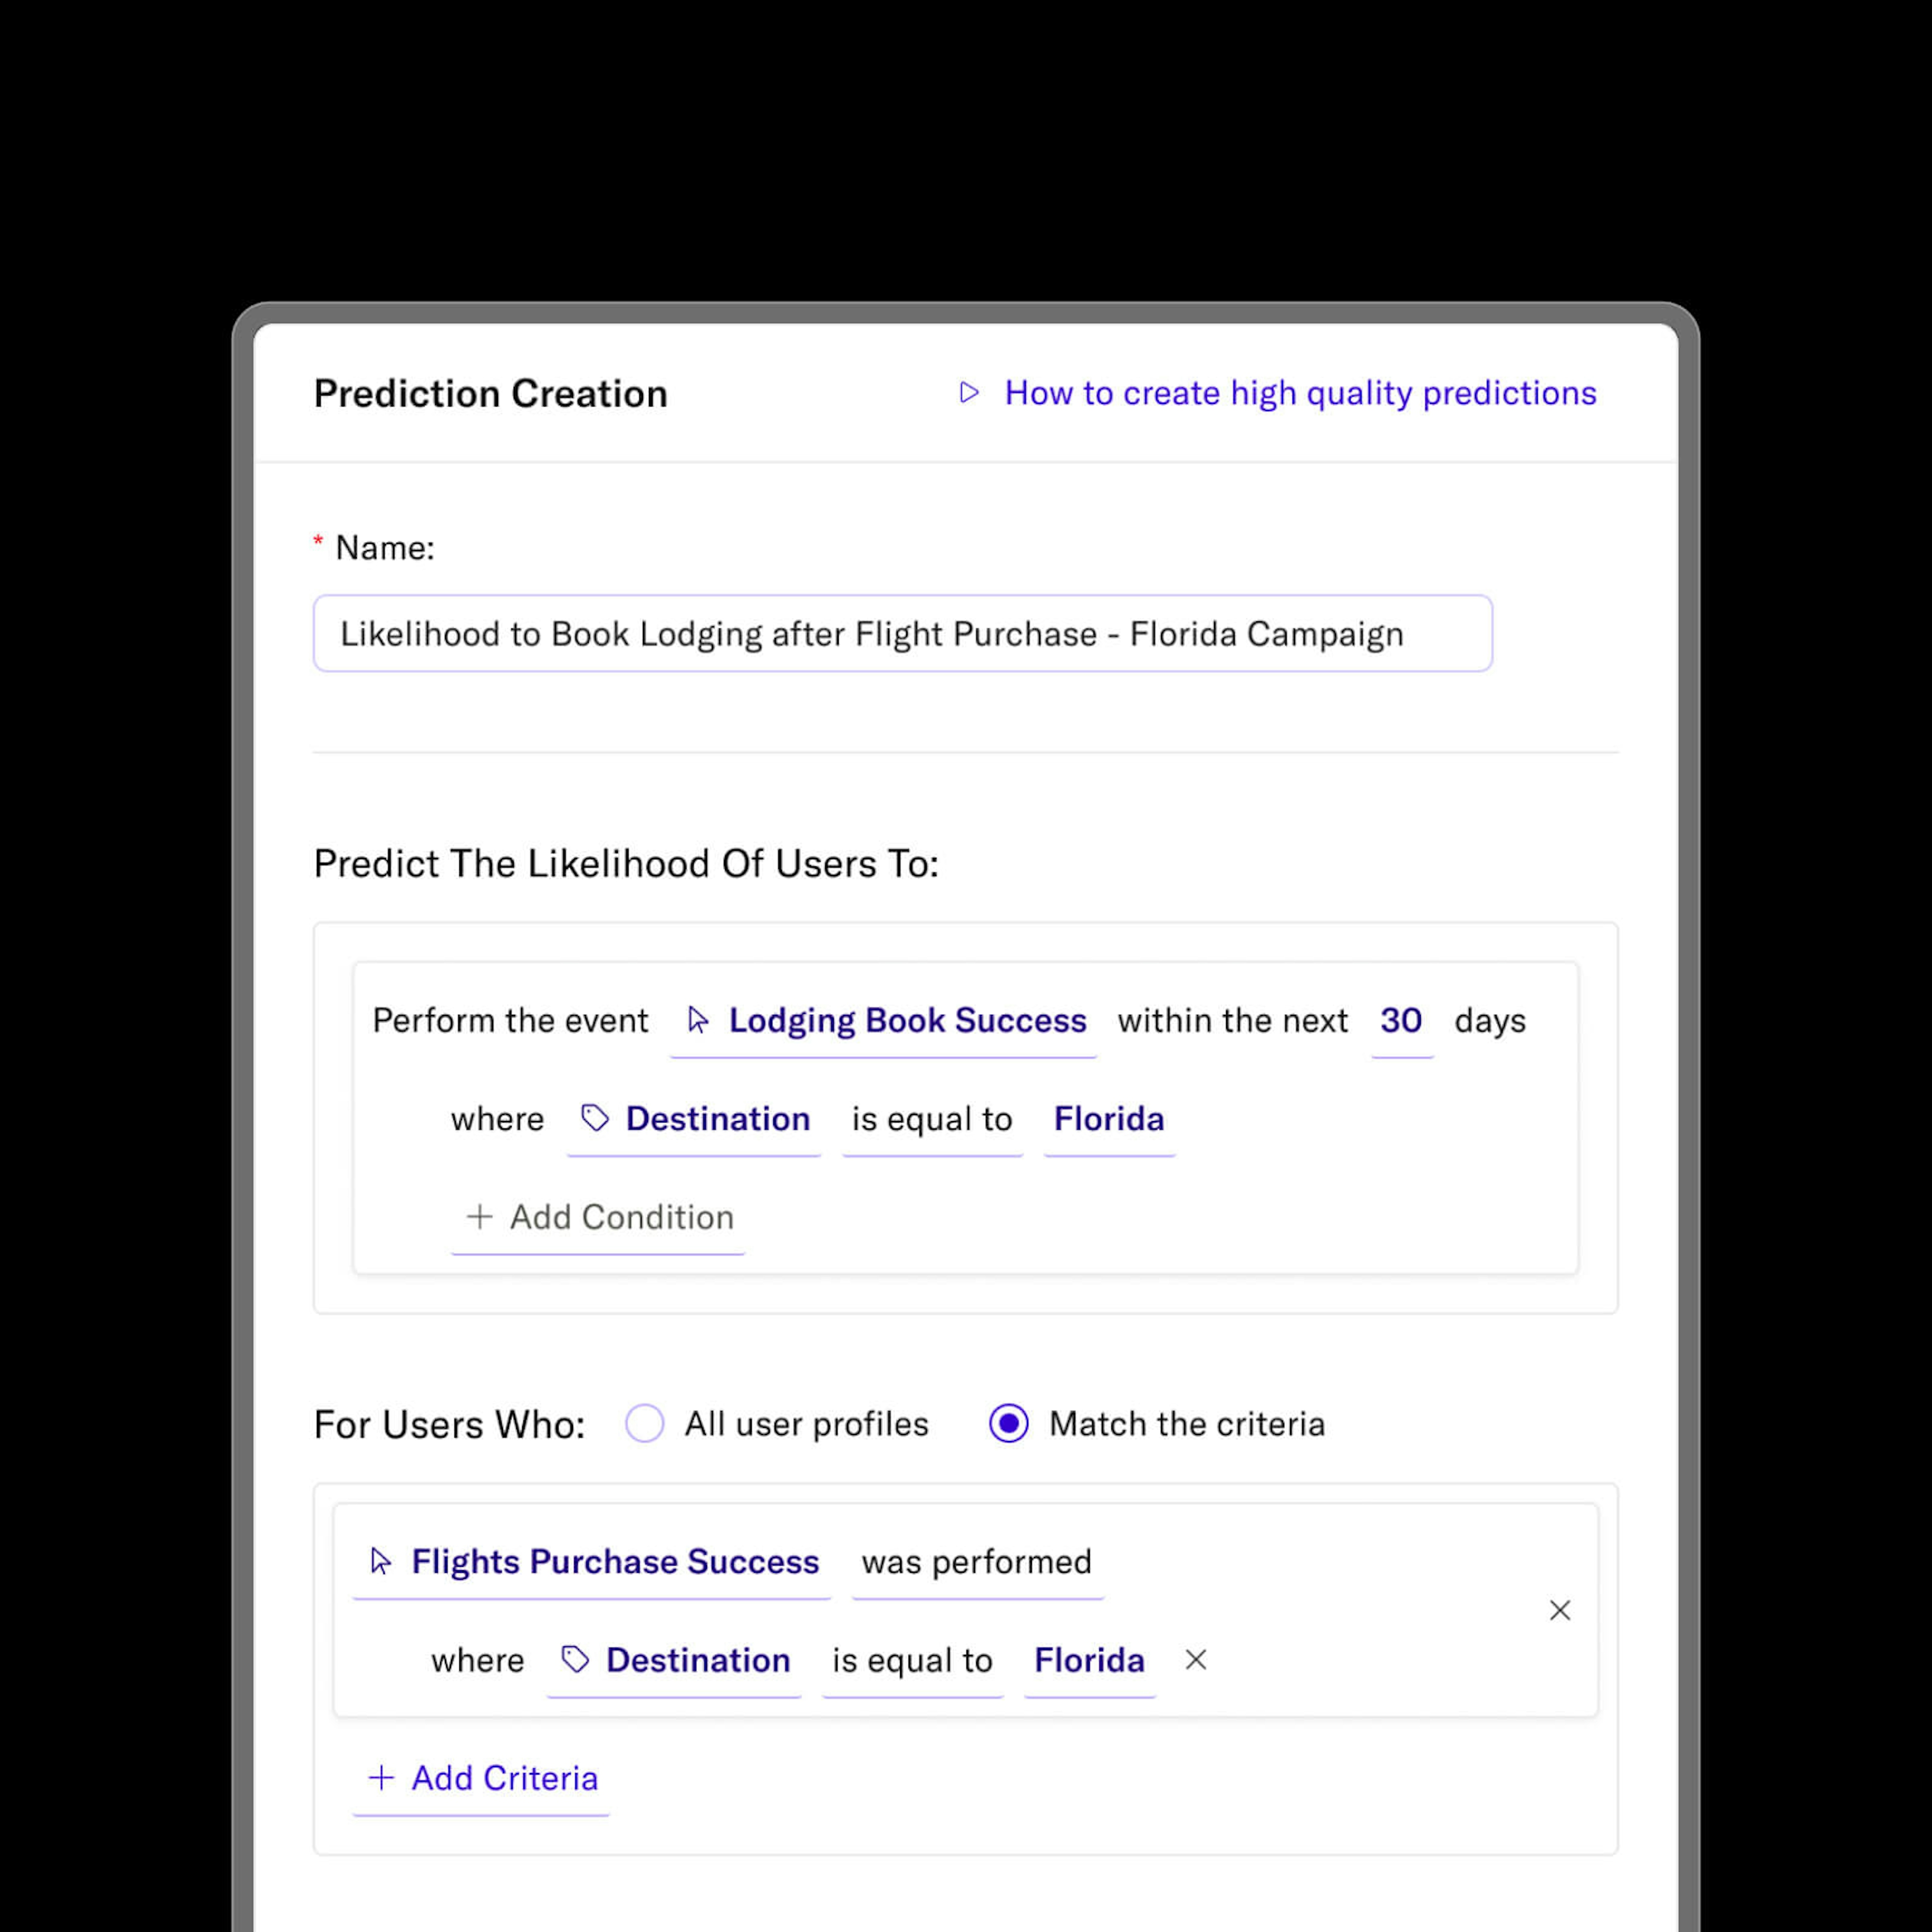The height and width of the screenshot is (1932, 1932).
Task: Click the X to remove the Flights Purchase criteria block
Action: point(1560,1611)
